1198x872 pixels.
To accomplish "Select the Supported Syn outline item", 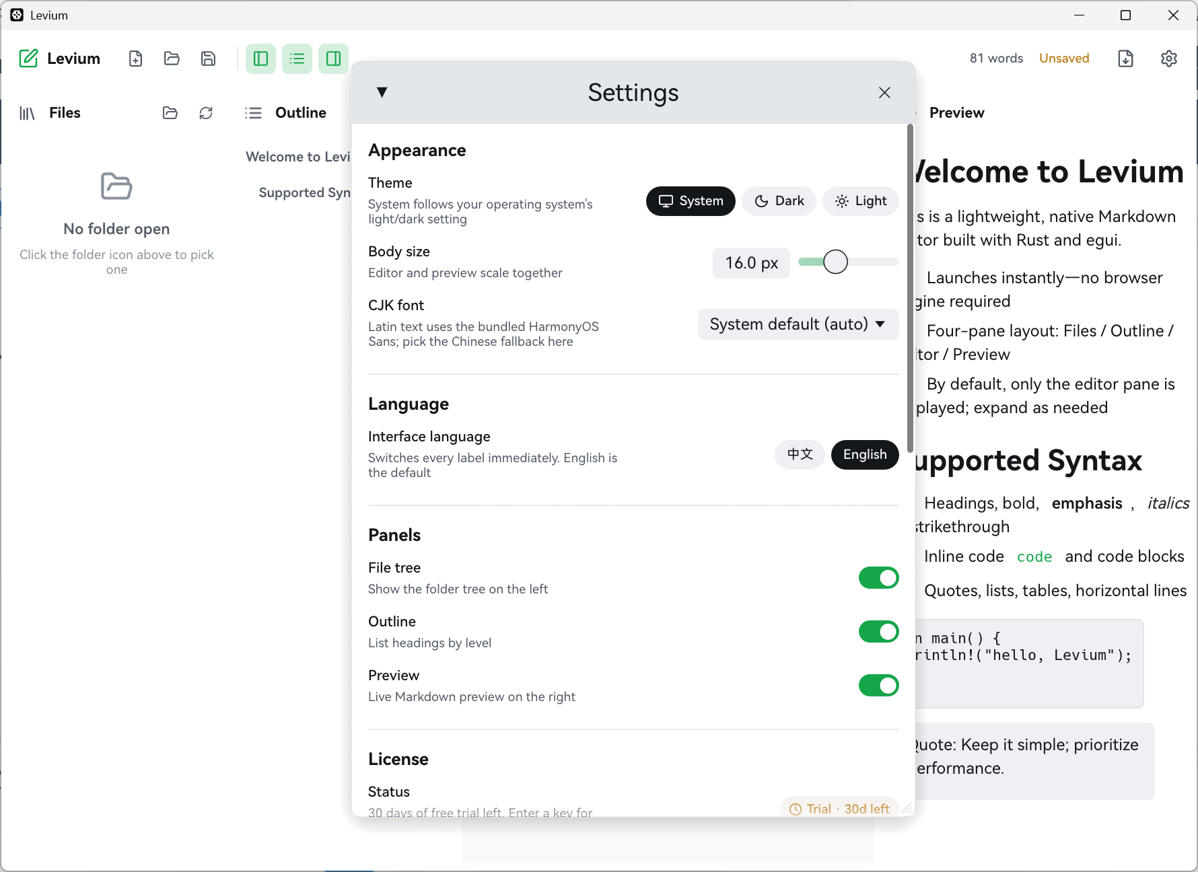I will [x=305, y=193].
